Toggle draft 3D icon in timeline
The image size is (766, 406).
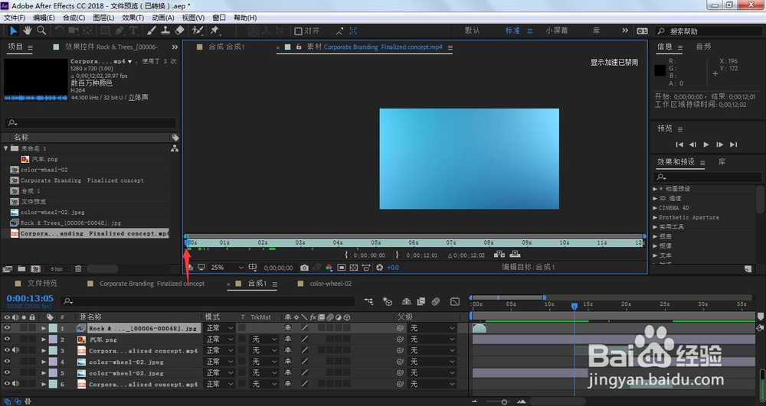(x=388, y=302)
